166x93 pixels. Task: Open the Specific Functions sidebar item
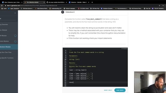tap(9, 58)
